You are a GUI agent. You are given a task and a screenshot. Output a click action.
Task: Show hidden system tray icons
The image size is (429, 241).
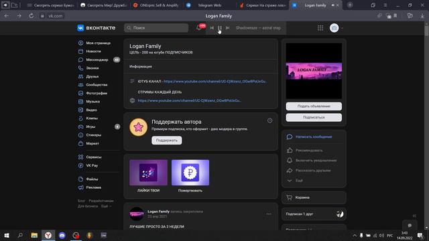[x=355, y=235]
